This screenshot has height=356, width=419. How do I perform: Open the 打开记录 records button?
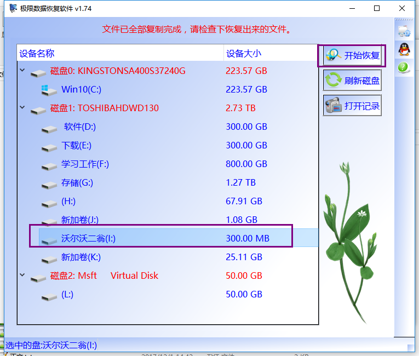coord(352,106)
